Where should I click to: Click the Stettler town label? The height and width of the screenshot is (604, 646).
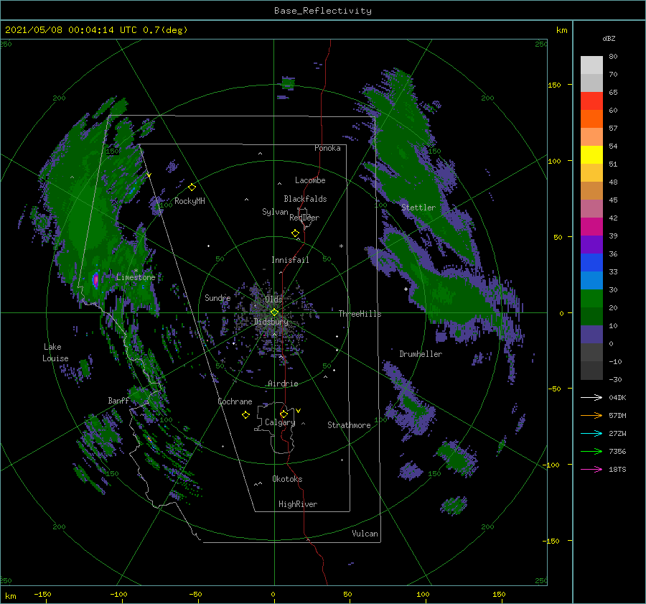pyautogui.click(x=418, y=208)
